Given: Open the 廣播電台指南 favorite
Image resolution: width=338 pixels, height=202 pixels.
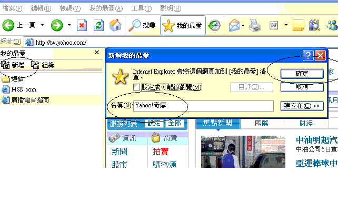Looking at the screenshot, I should (x=25, y=100).
